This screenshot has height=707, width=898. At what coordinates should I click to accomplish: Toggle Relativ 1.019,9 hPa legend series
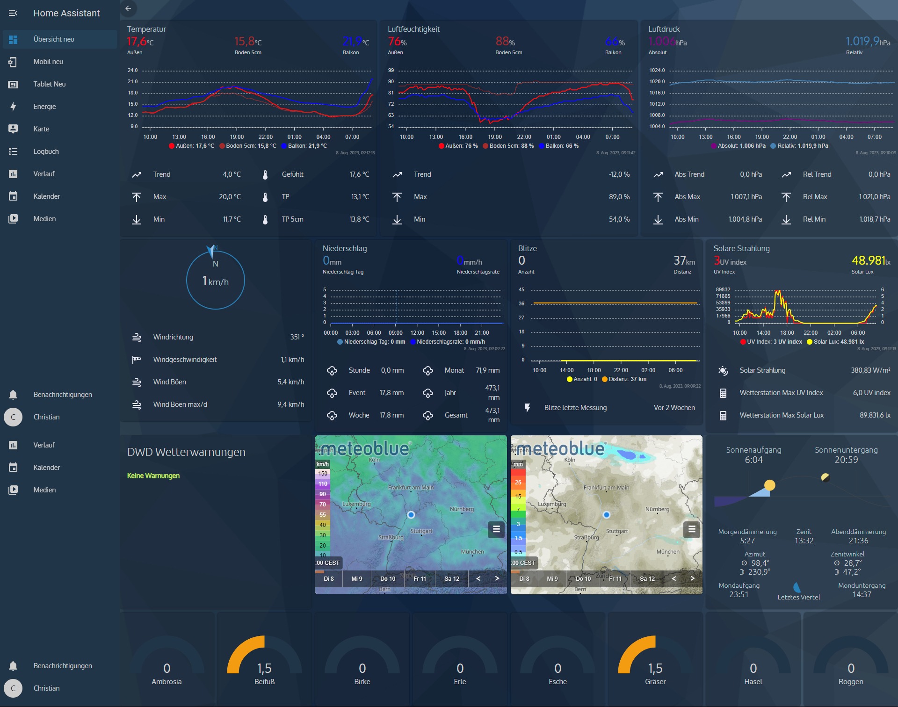[x=799, y=146]
